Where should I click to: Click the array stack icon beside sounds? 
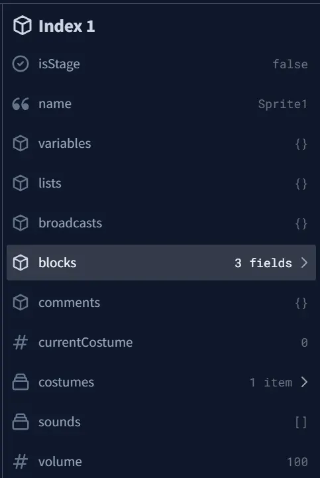[x=21, y=422]
